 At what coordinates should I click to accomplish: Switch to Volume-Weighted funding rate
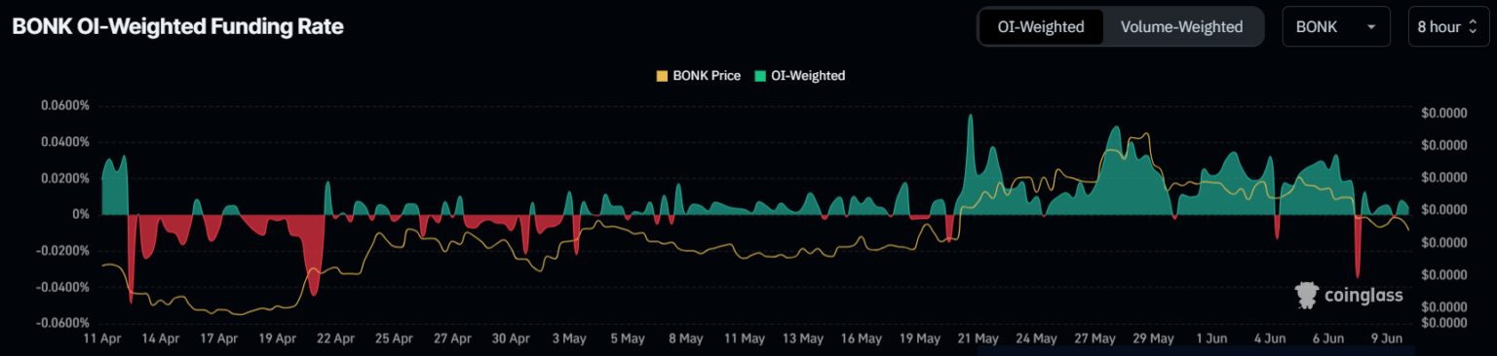(1181, 27)
